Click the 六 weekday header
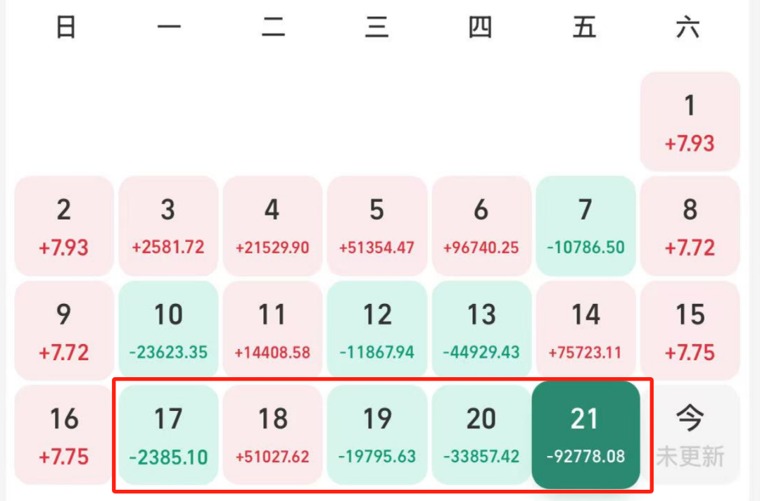The height and width of the screenshot is (501, 760). coord(688,27)
